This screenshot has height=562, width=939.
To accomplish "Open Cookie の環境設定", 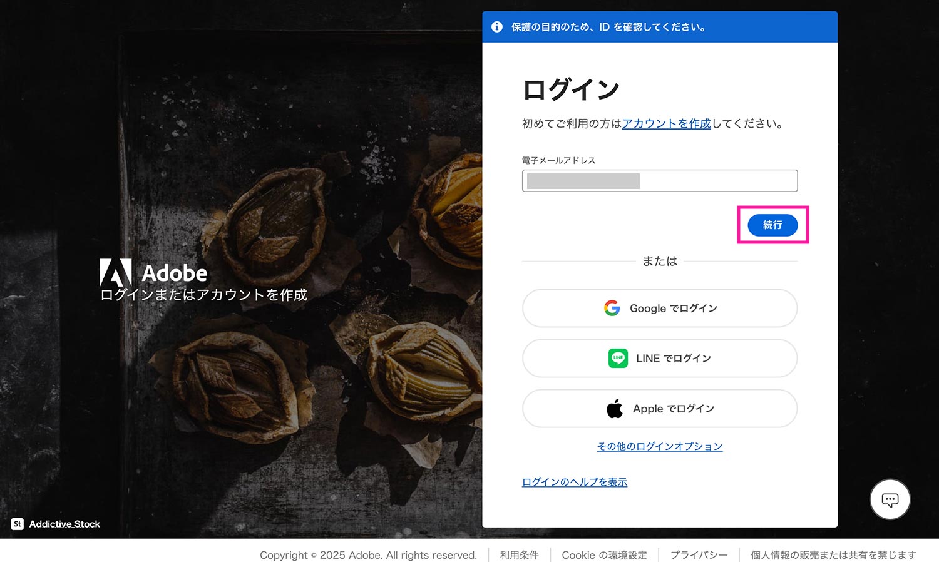I will click(605, 554).
